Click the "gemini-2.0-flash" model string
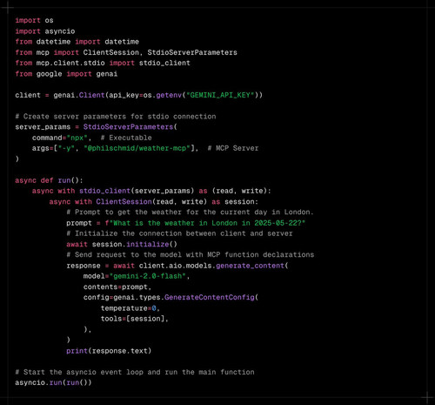435x405 pixels. (x=147, y=276)
